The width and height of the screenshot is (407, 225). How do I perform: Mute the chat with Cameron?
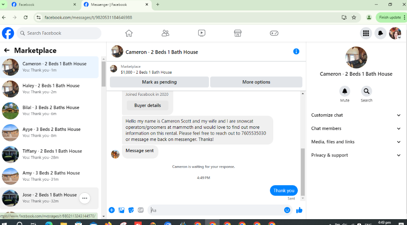(x=345, y=91)
